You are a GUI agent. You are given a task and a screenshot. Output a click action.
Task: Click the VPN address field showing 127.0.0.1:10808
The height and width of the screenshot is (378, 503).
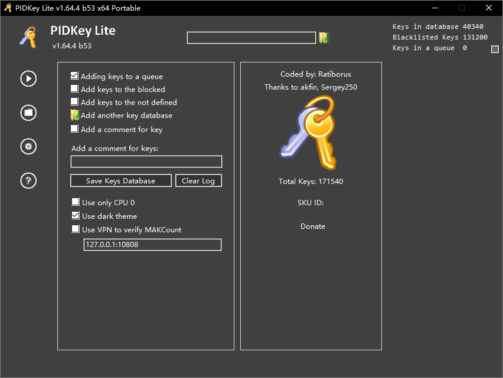pos(152,245)
